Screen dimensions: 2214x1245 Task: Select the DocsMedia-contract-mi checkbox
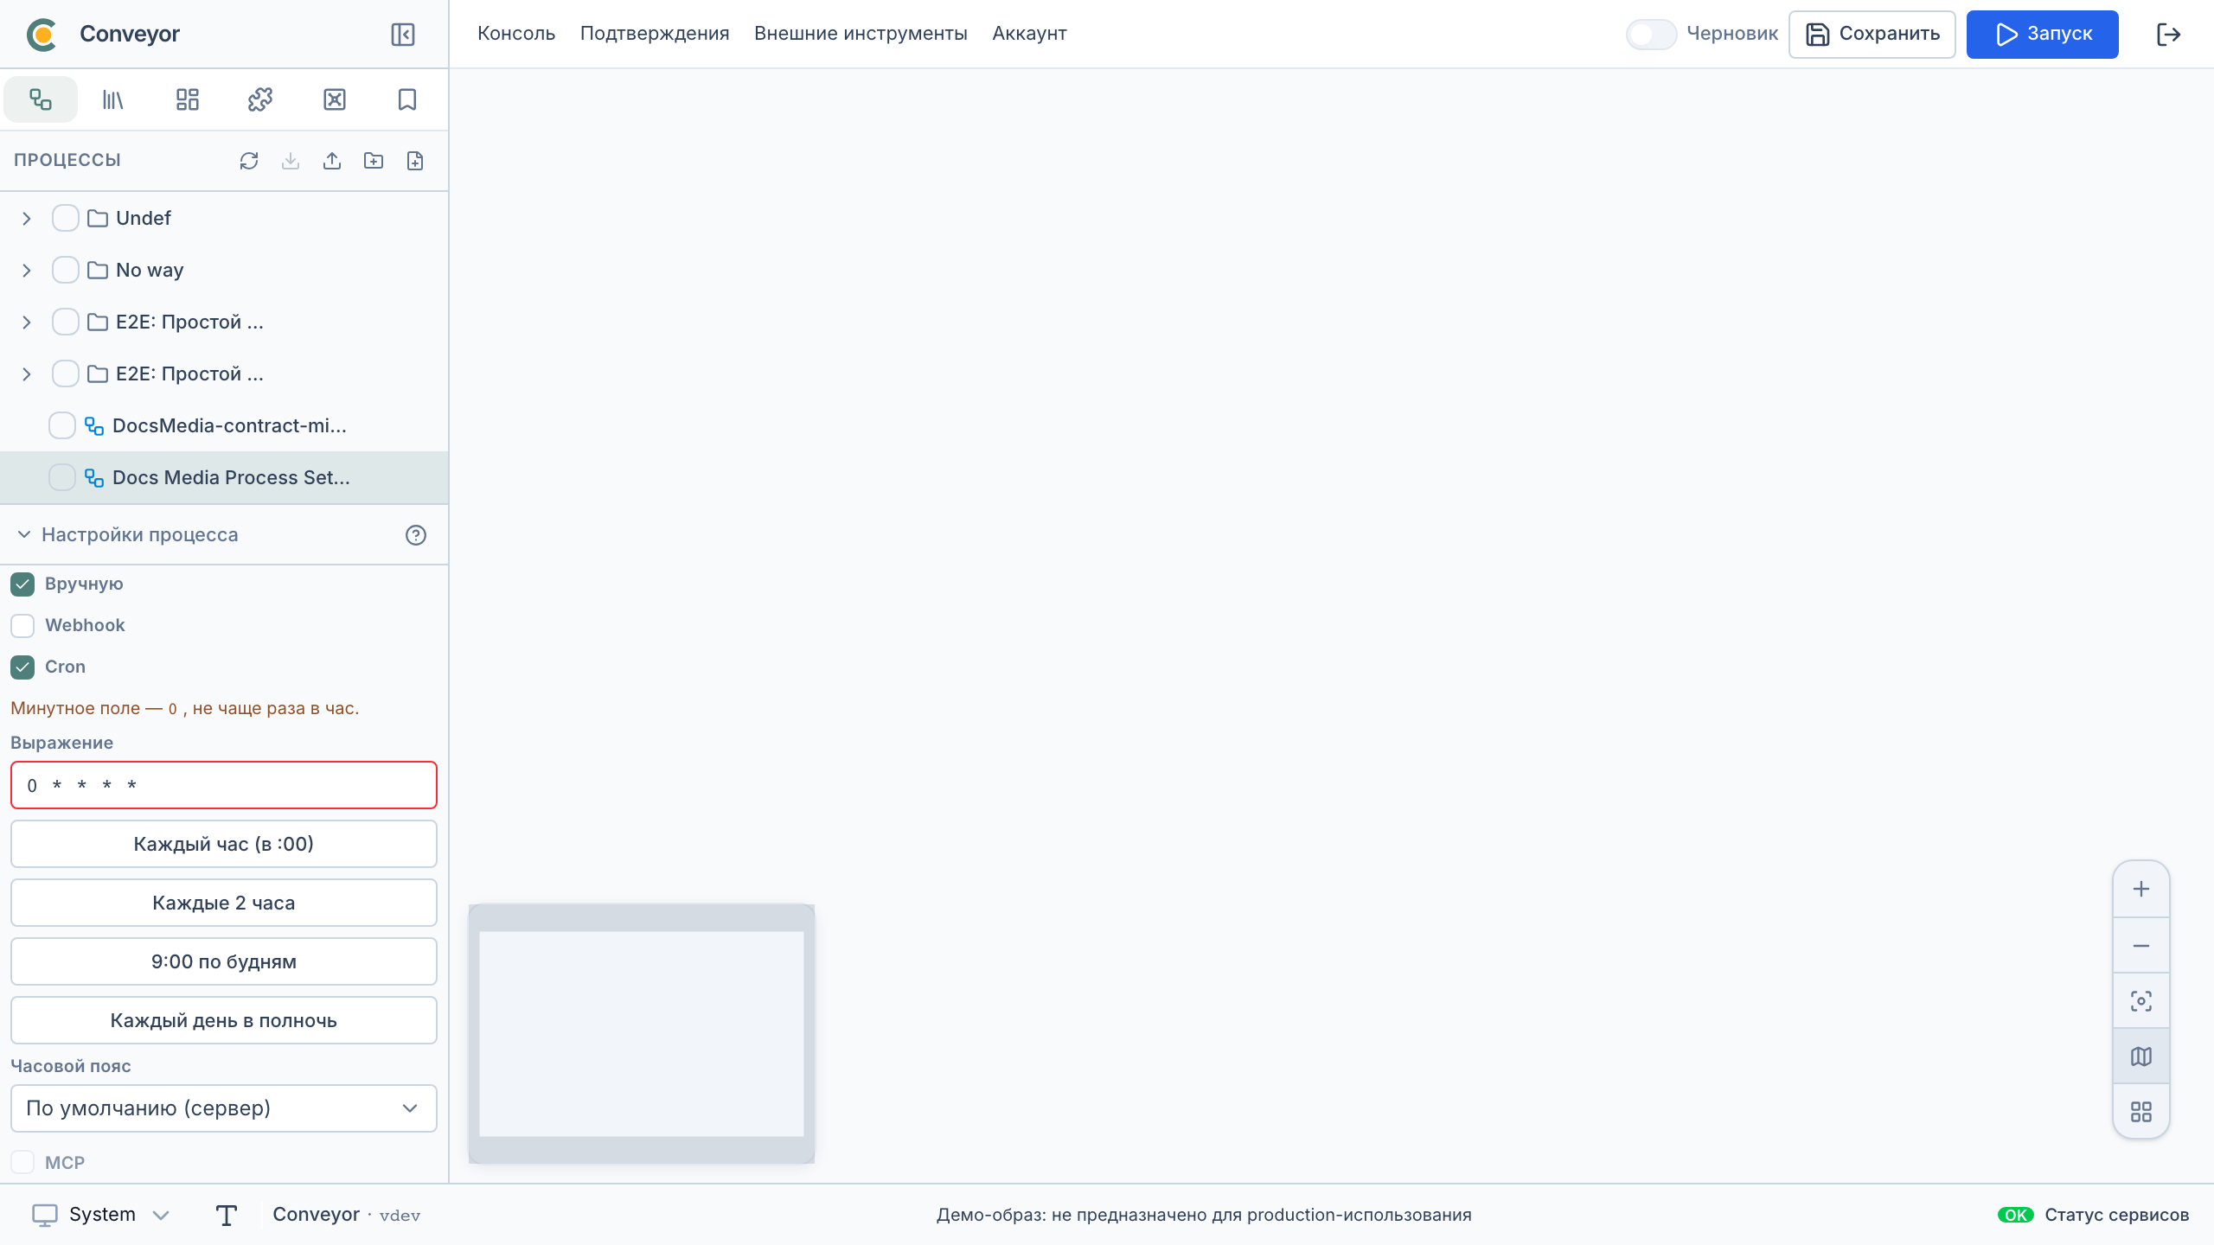pyautogui.click(x=62, y=426)
